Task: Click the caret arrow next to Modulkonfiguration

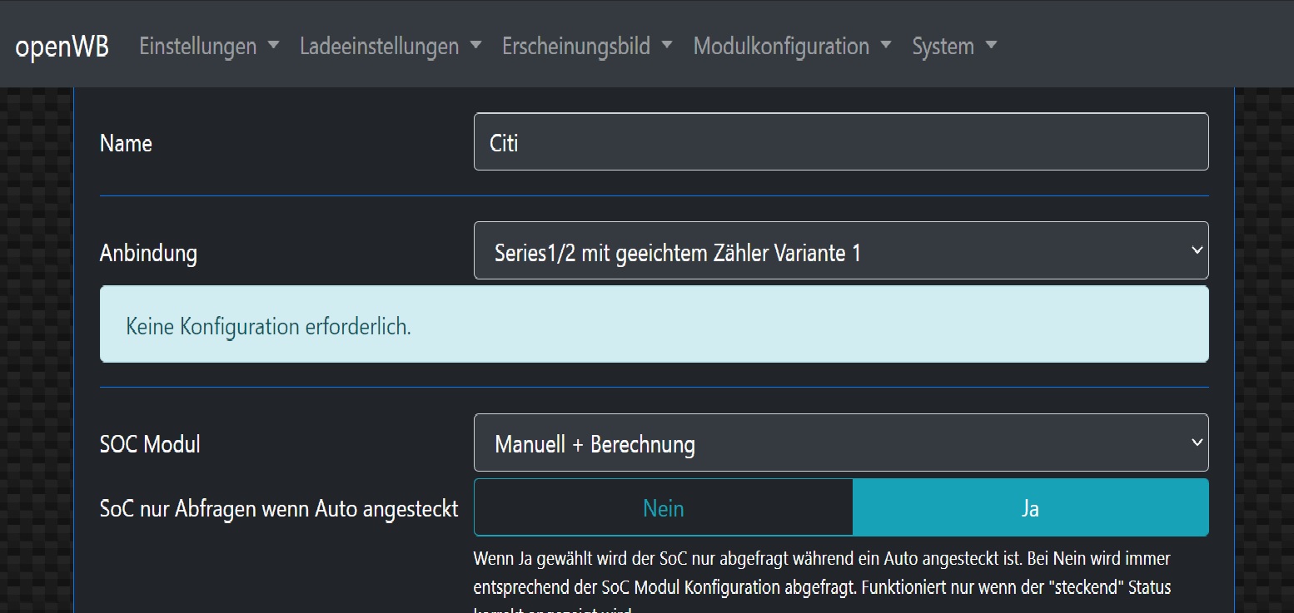Action: point(886,46)
